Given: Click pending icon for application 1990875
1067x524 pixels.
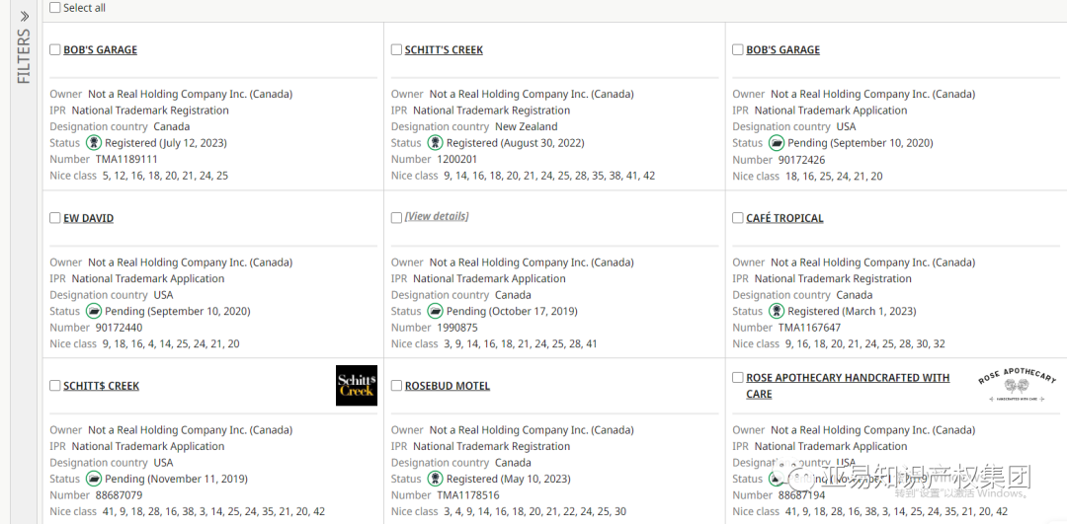Looking at the screenshot, I should (435, 311).
